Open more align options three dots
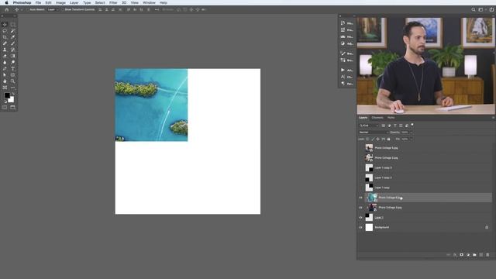Image resolution: width=496 pixels, height=279 pixels. pos(157,9)
